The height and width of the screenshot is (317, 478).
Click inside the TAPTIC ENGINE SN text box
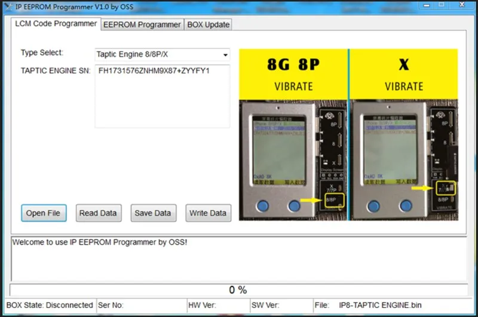pos(162,96)
